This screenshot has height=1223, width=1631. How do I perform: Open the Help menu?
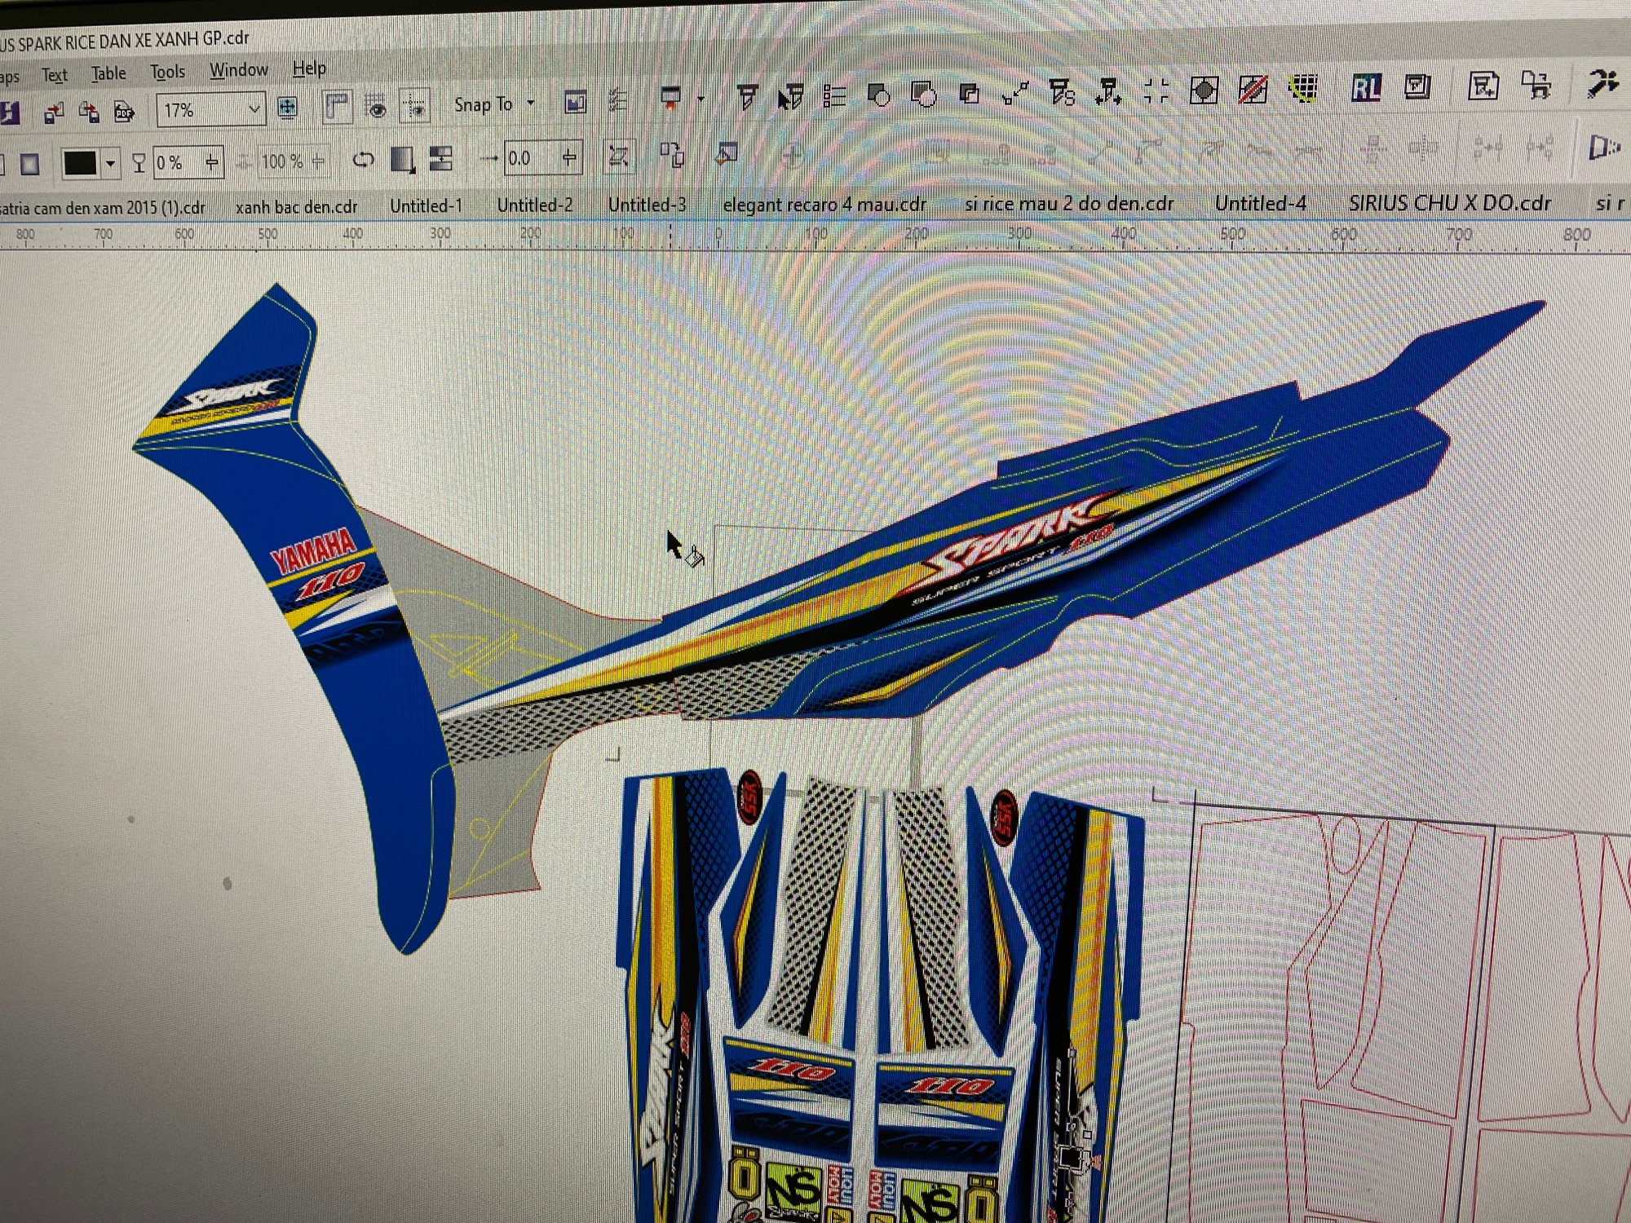(x=309, y=68)
